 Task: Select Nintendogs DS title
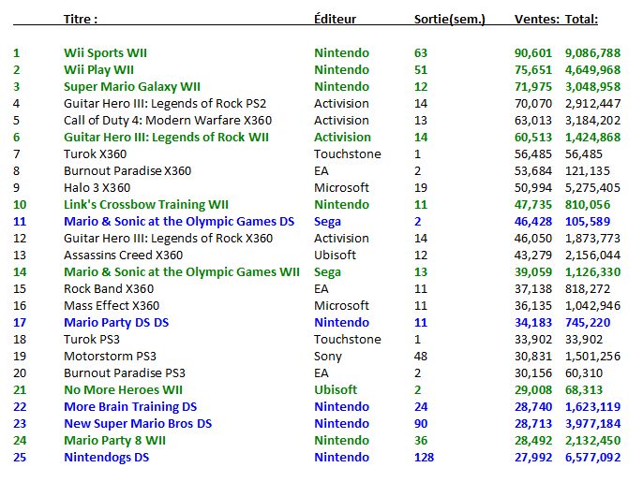107,458
